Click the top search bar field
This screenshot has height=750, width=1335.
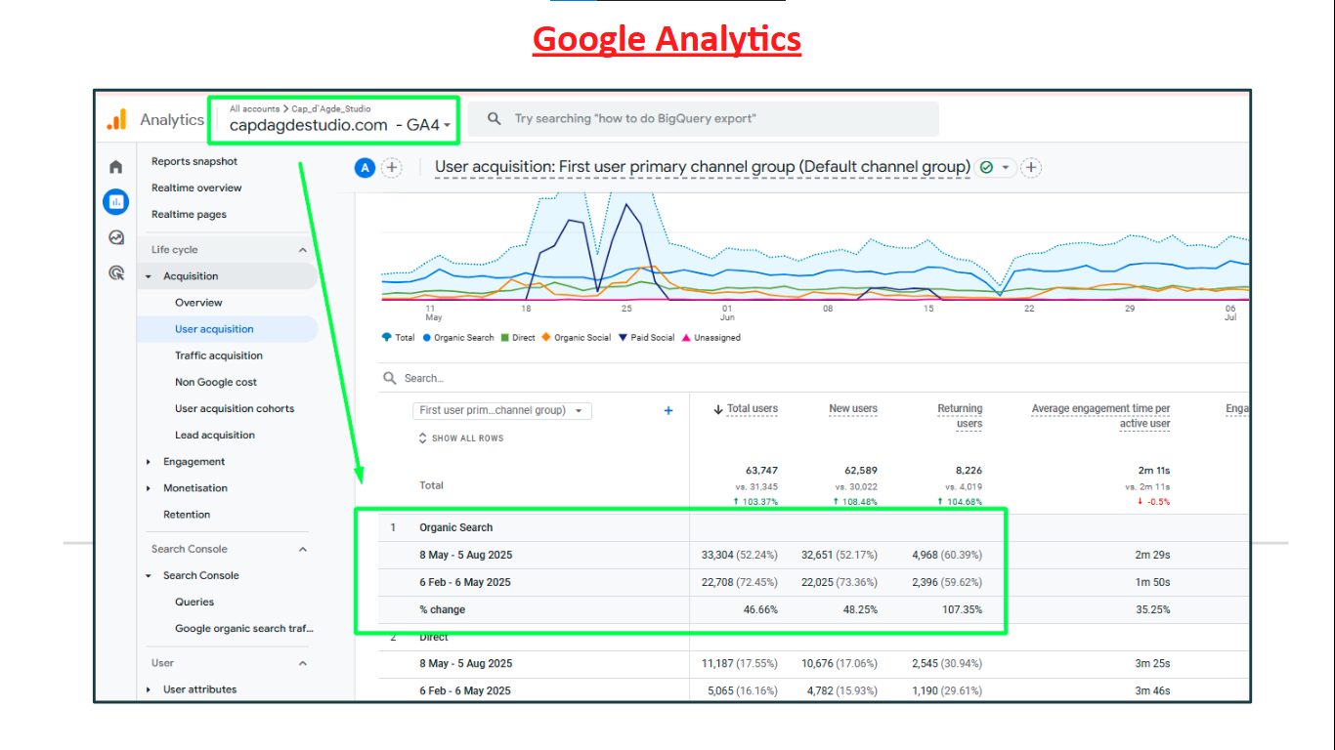pyautogui.click(x=703, y=119)
